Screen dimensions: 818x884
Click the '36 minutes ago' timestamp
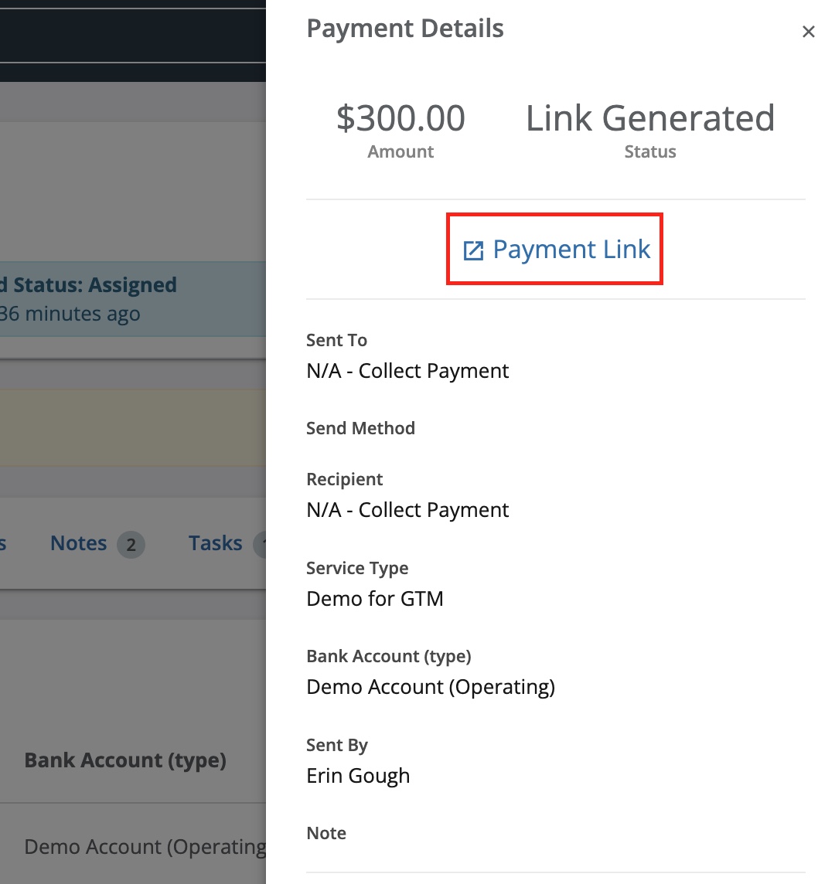(70, 314)
